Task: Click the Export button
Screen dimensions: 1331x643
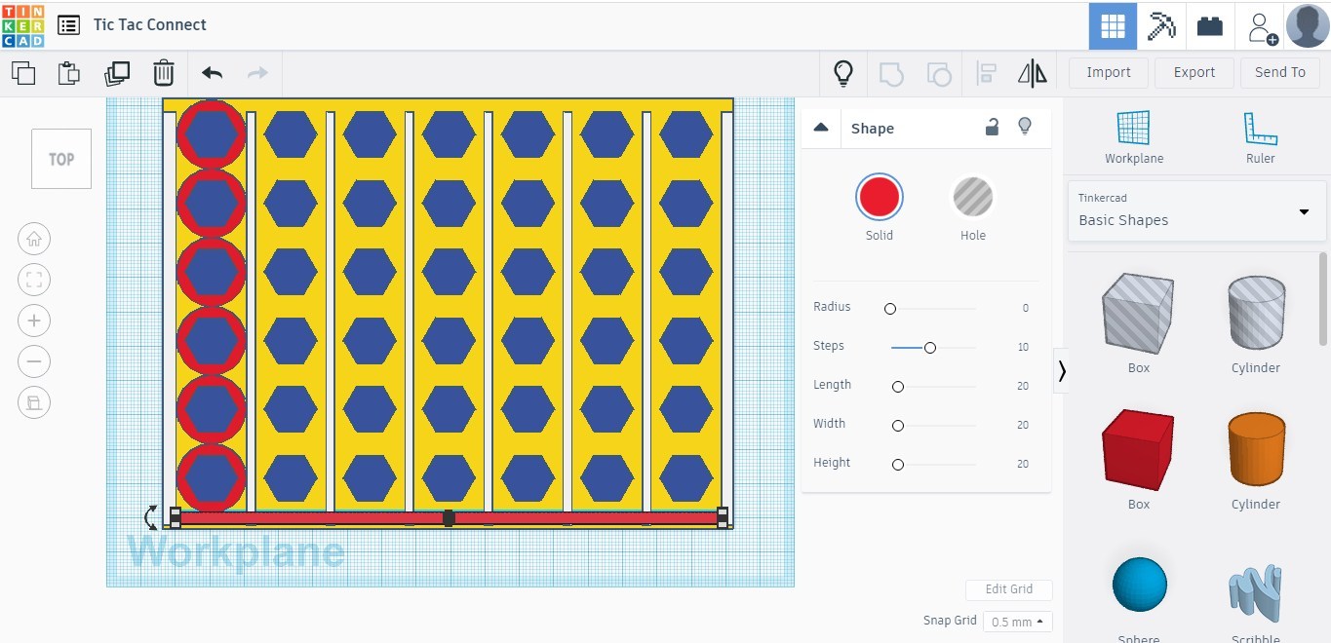Action: pyautogui.click(x=1194, y=72)
